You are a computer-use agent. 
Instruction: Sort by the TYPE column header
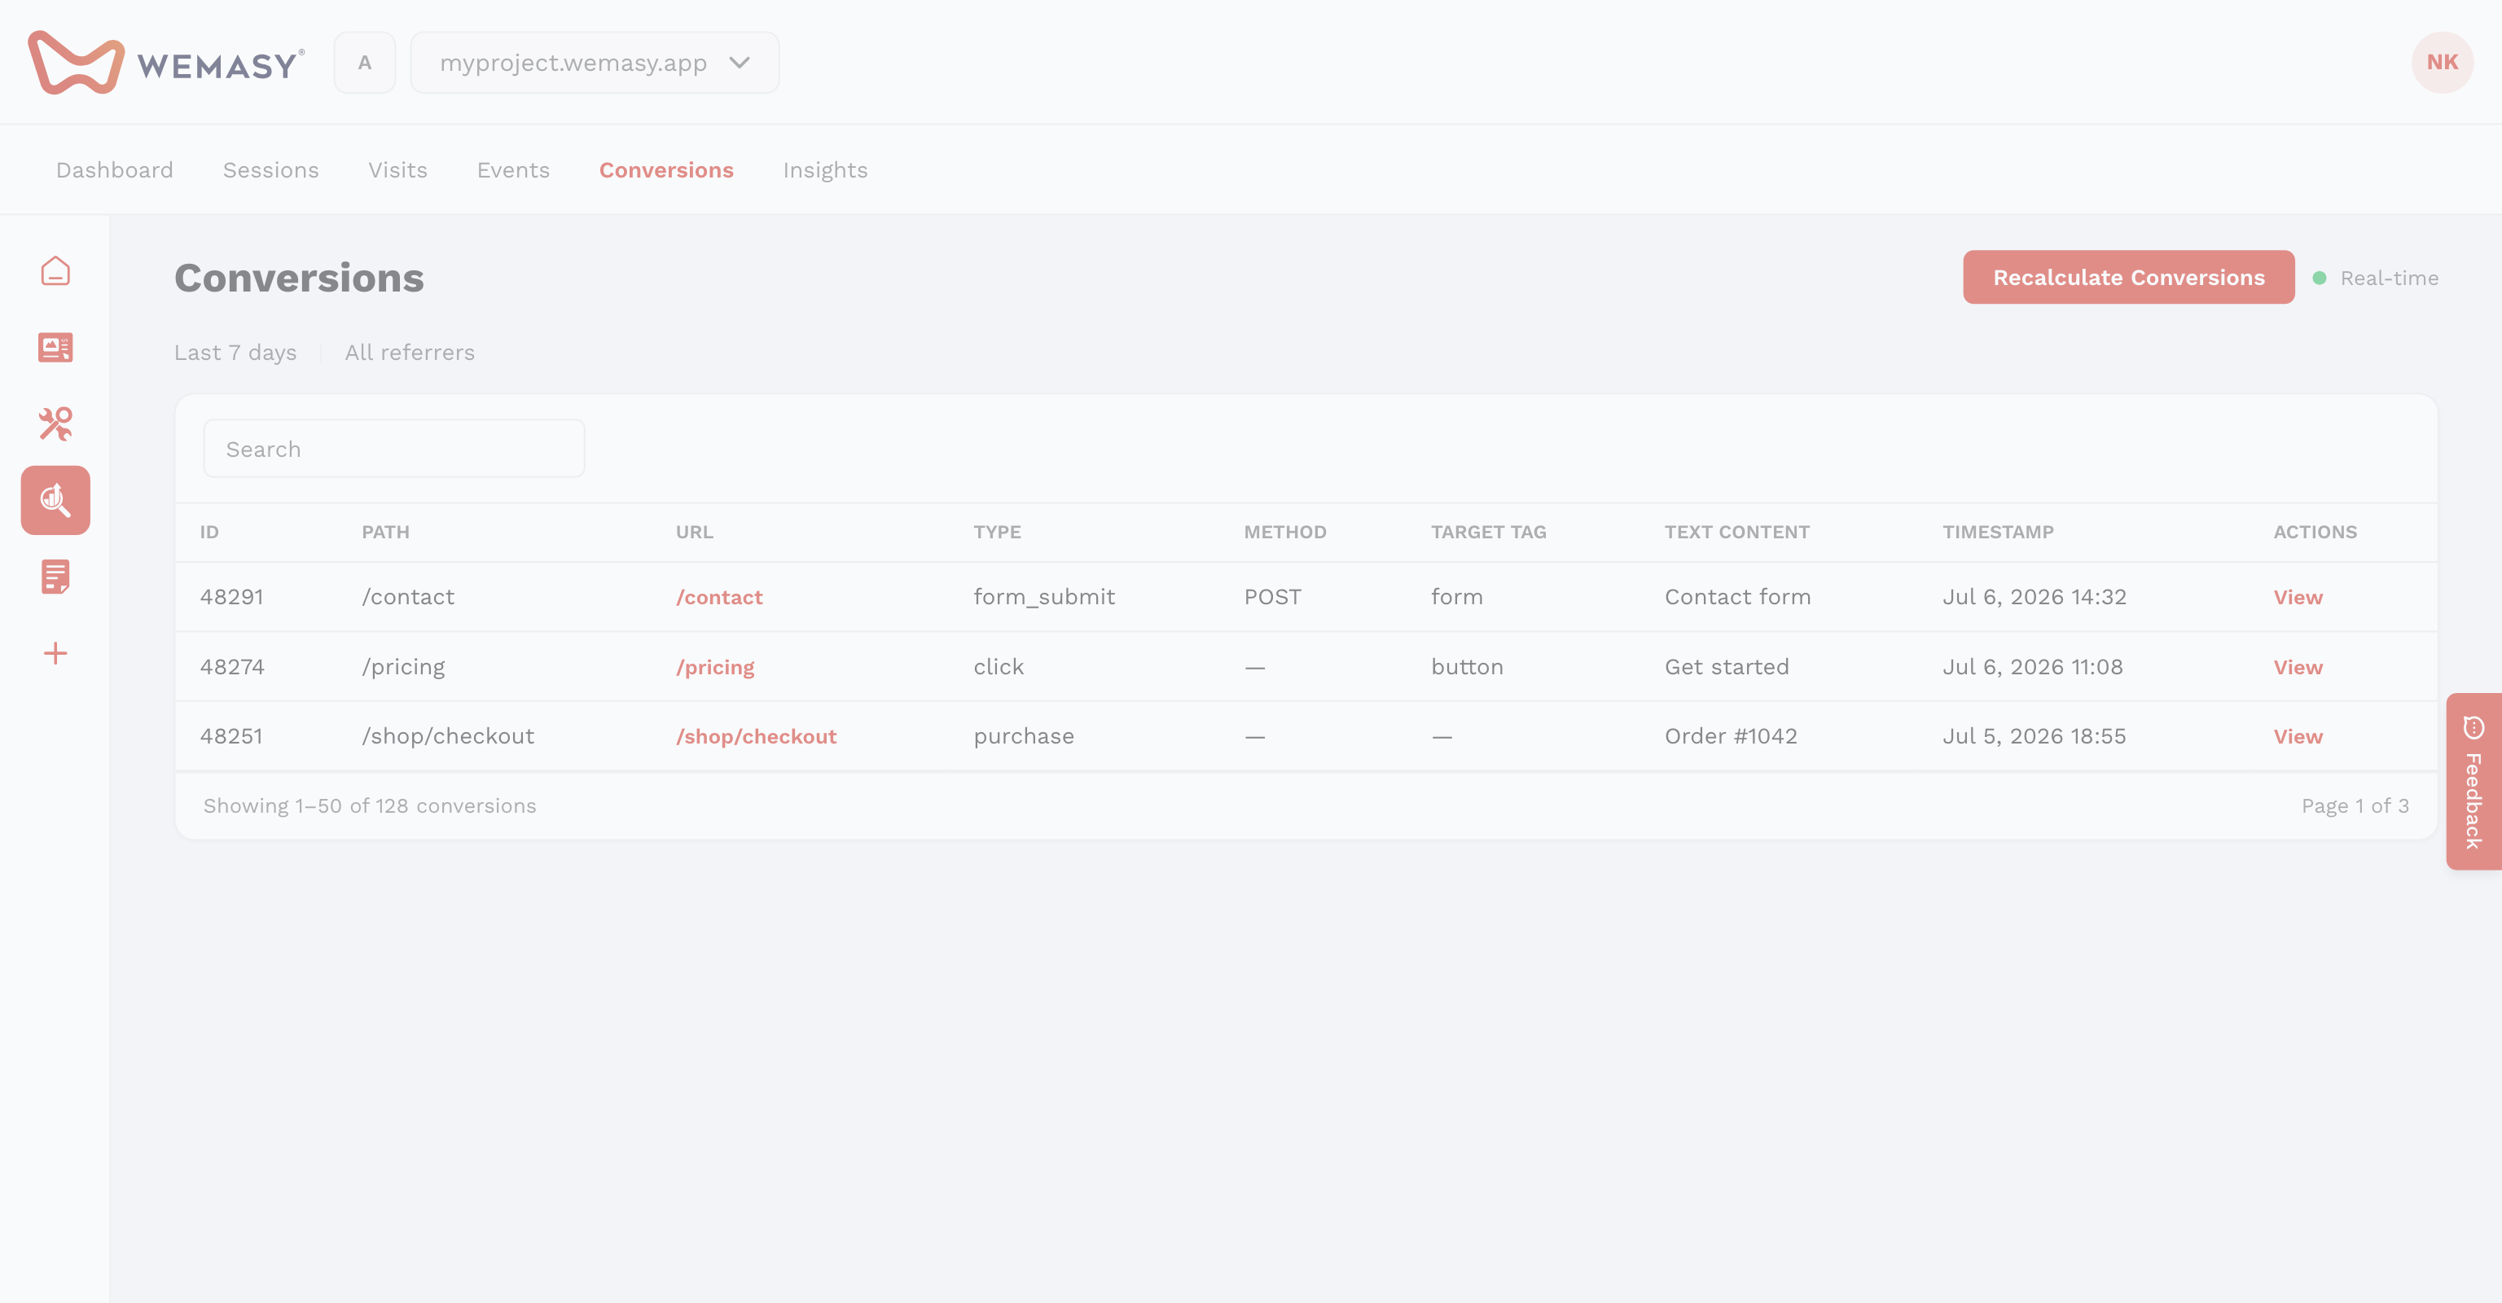click(997, 532)
